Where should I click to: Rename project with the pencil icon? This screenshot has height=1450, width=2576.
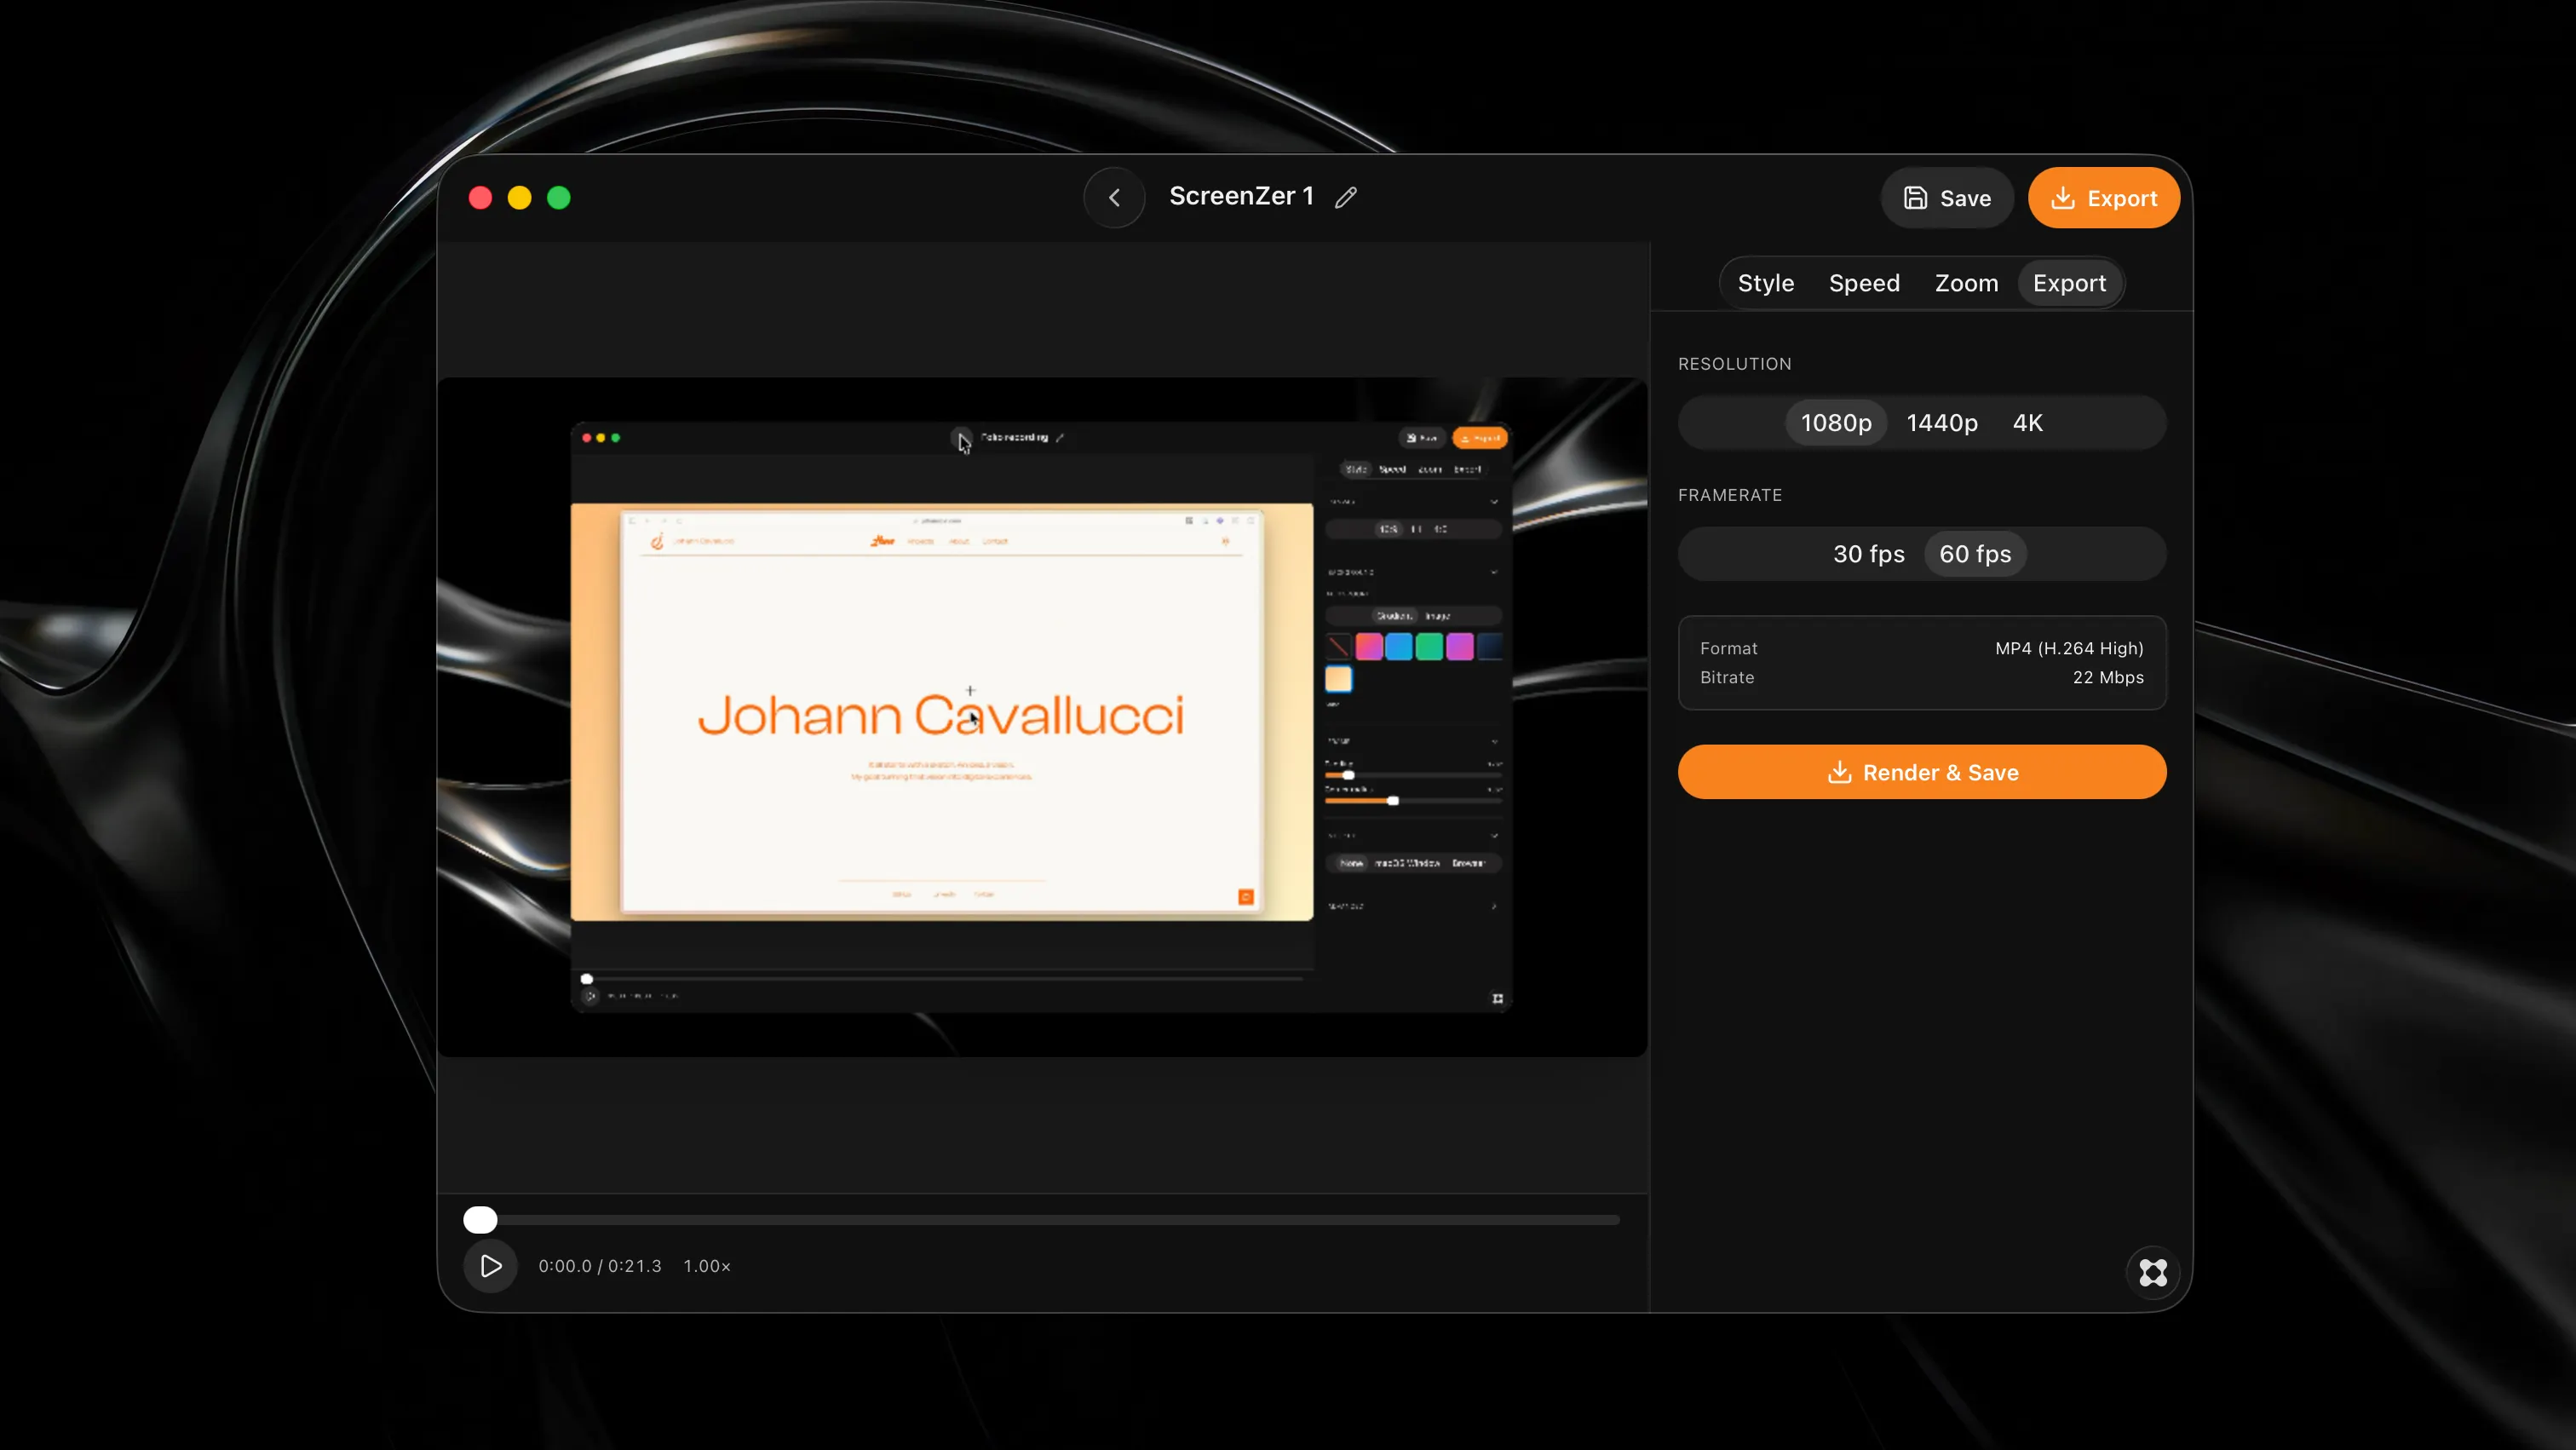(x=1346, y=197)
